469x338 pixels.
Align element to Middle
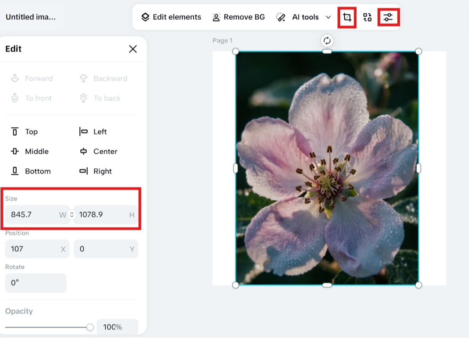point(30,151)
